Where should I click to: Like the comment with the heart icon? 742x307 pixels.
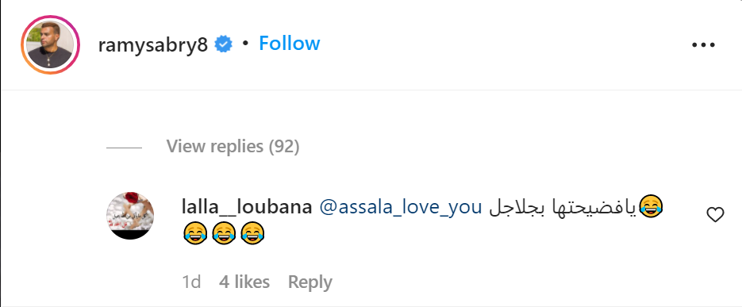(x=715, y=215)
